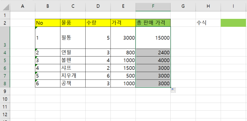The image size is (247, 121).
Task: Click the Select All corner triangle
Action: tap(6, 7)
